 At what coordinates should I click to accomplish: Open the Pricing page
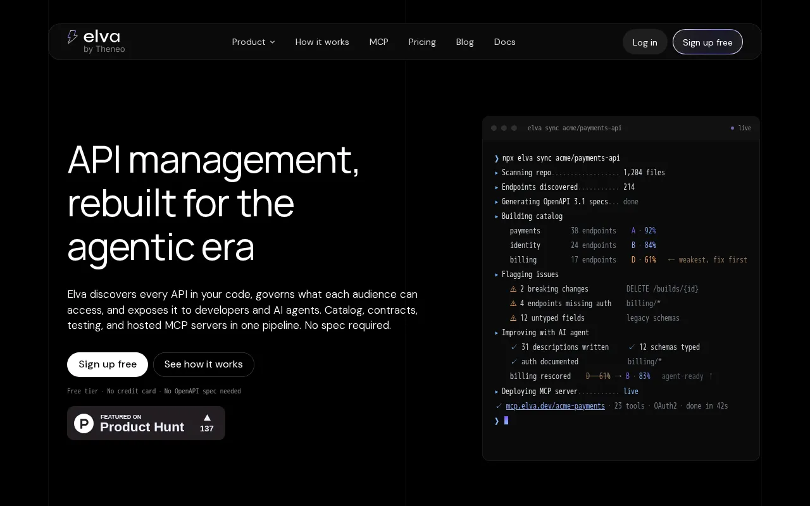(x=422, y=42)
